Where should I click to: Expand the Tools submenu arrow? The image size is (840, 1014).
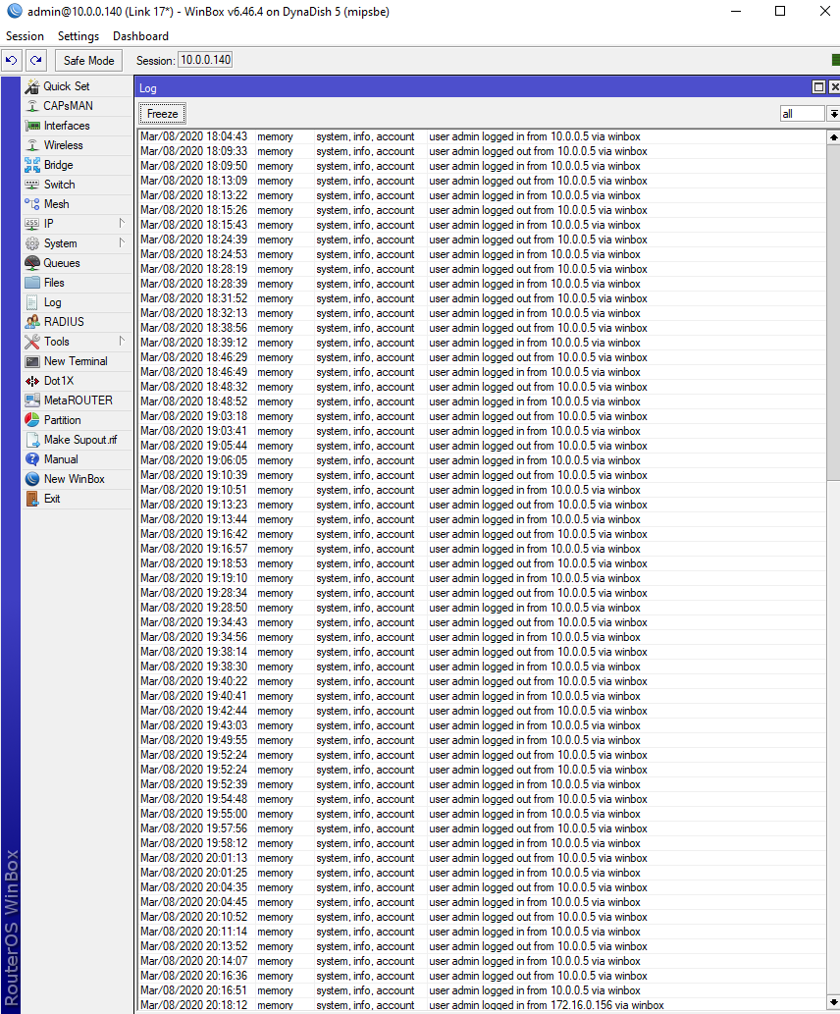122,342
